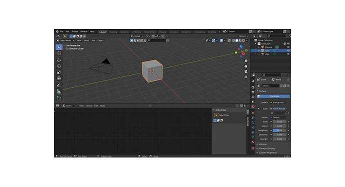Open the Window menu
This screenshot has height=187, width=345.
point(84,31)
